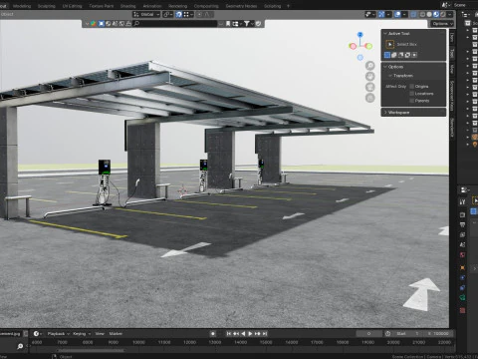This screenshot has width=478, height=359.
Task: Open the filter funnel dropdown
Action: tap(248, 24)
